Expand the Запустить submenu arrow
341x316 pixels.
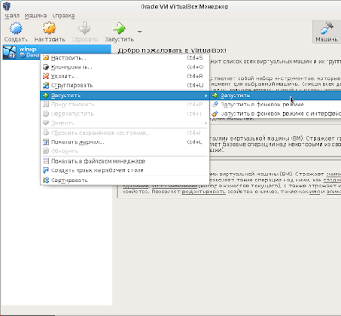pos(206,95)
